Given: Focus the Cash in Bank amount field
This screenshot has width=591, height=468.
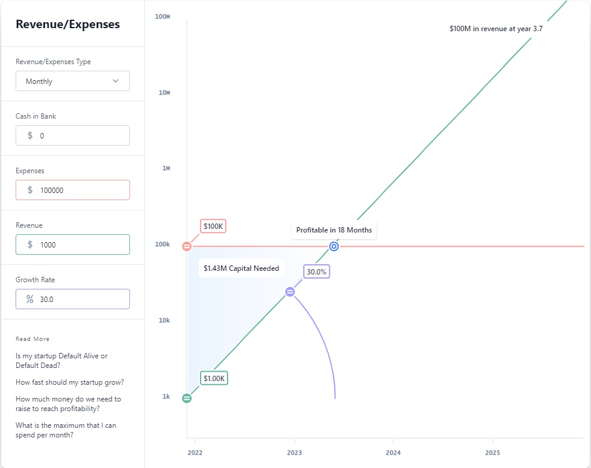Looking at the screenshot, I should pyautogui.click(x=81, y=136).
